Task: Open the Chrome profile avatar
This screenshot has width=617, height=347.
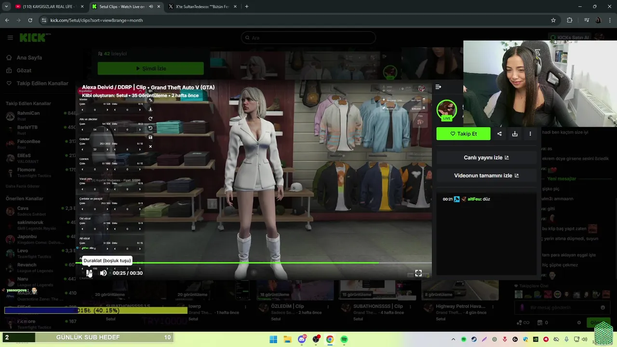Action: point(599,20)
